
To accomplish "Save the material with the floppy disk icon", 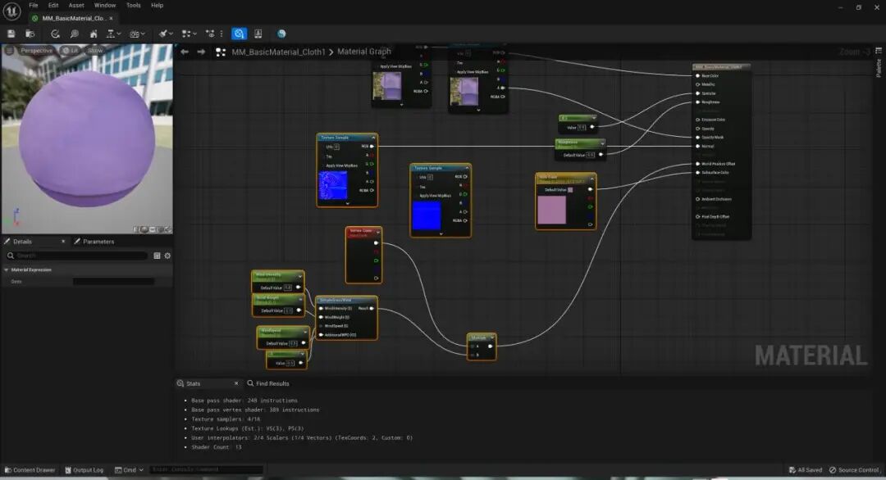I will 11,34.
